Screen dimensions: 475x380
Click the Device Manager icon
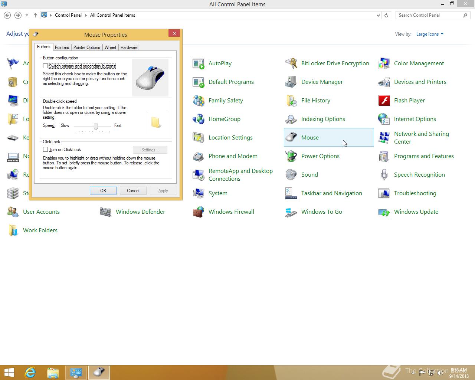coord(291,82)
